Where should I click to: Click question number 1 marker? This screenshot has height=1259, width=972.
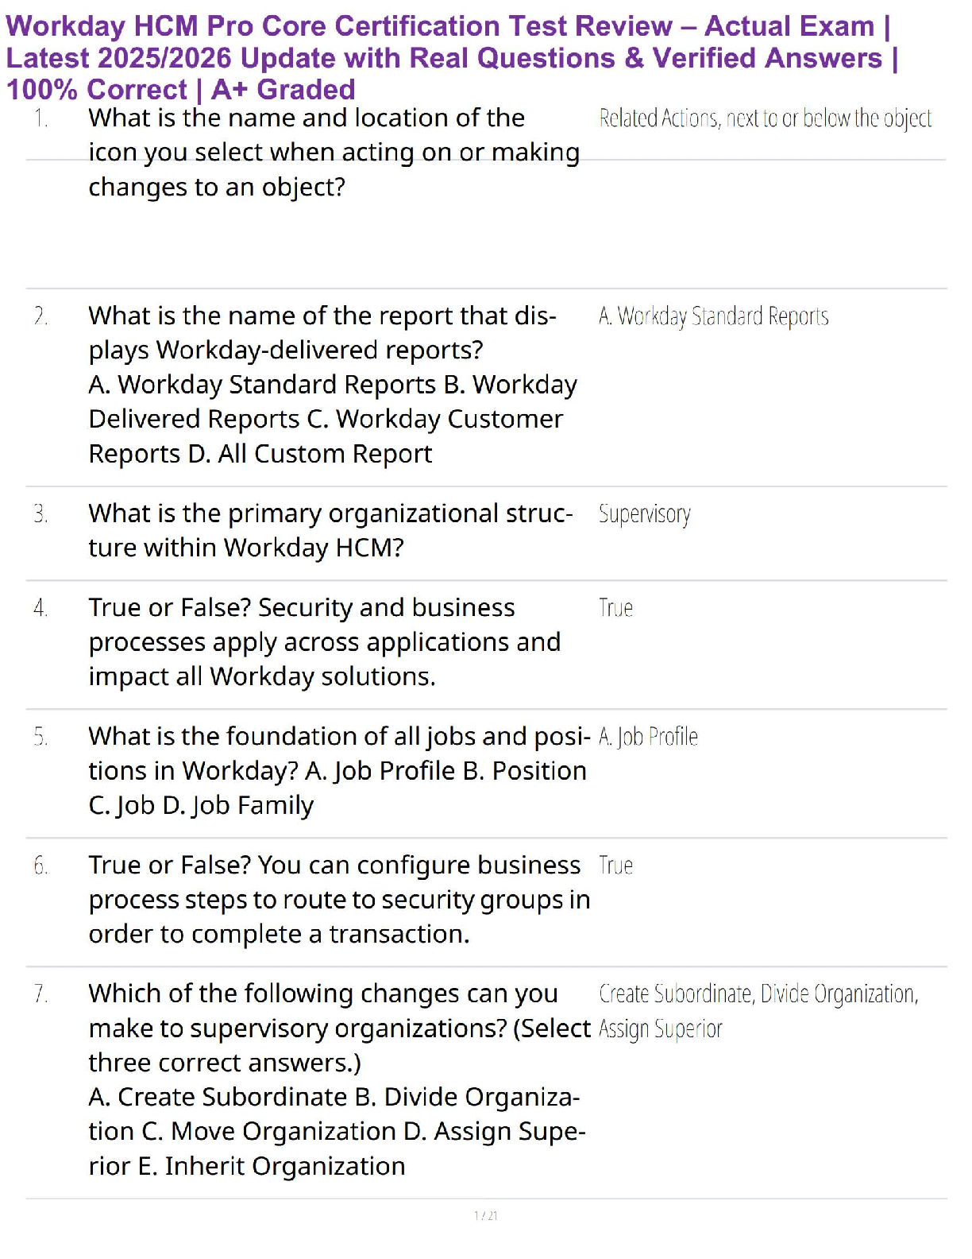tap(41, 118)
